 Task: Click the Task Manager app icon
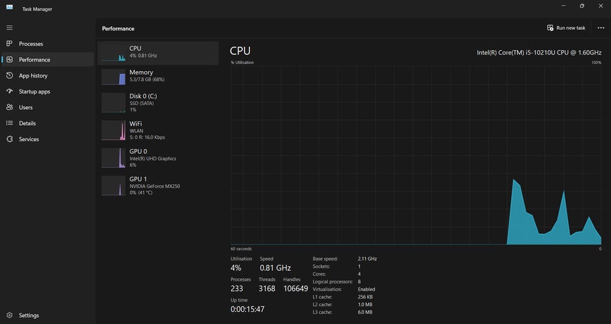(x=10, y=9)
